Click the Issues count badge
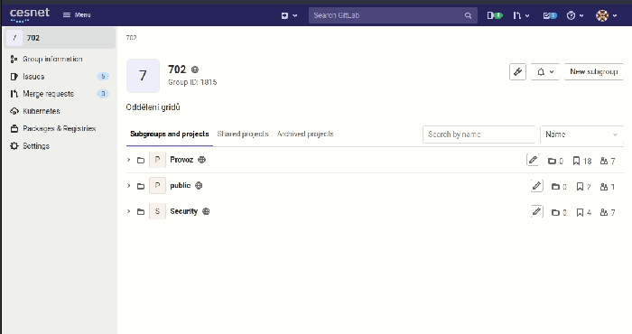This screenshot has width=632, height=334. pos(103,76)
